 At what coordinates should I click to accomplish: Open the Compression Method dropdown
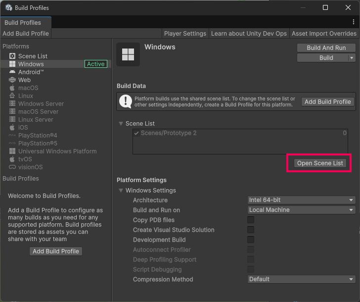point(301,279)
